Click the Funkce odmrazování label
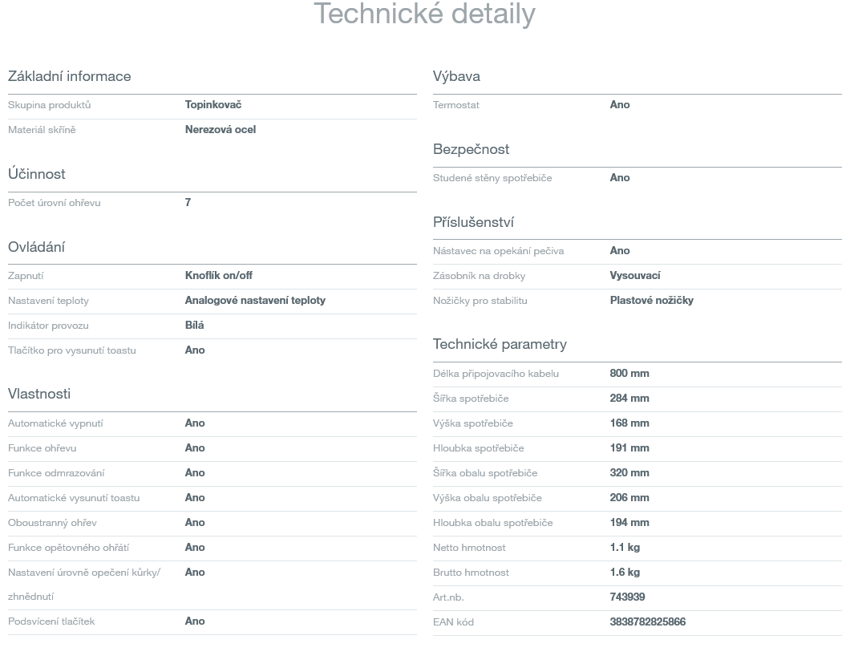The height and width of the screenshot is (672, 850). pos(56,473)
